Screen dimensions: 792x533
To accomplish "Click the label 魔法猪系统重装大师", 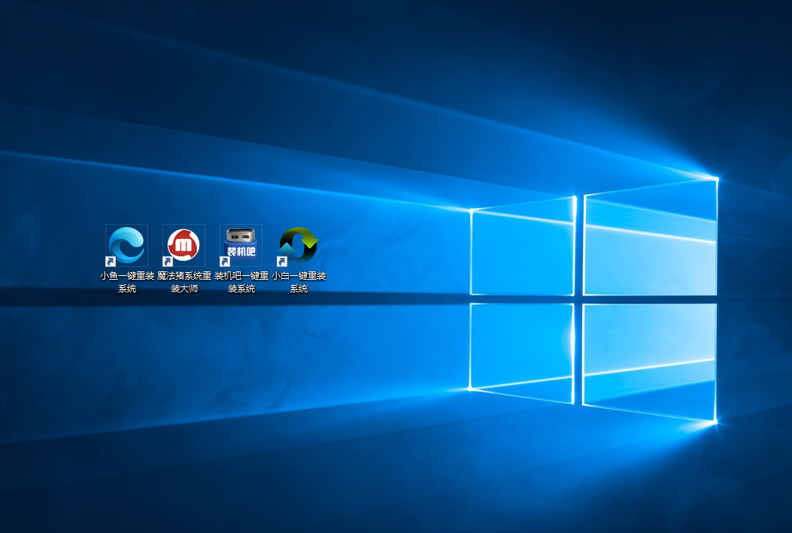I will (183, 281).
